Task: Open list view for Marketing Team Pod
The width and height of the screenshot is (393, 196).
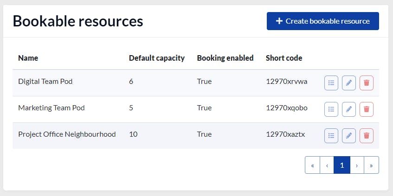Action: click(x=331, y=109)
